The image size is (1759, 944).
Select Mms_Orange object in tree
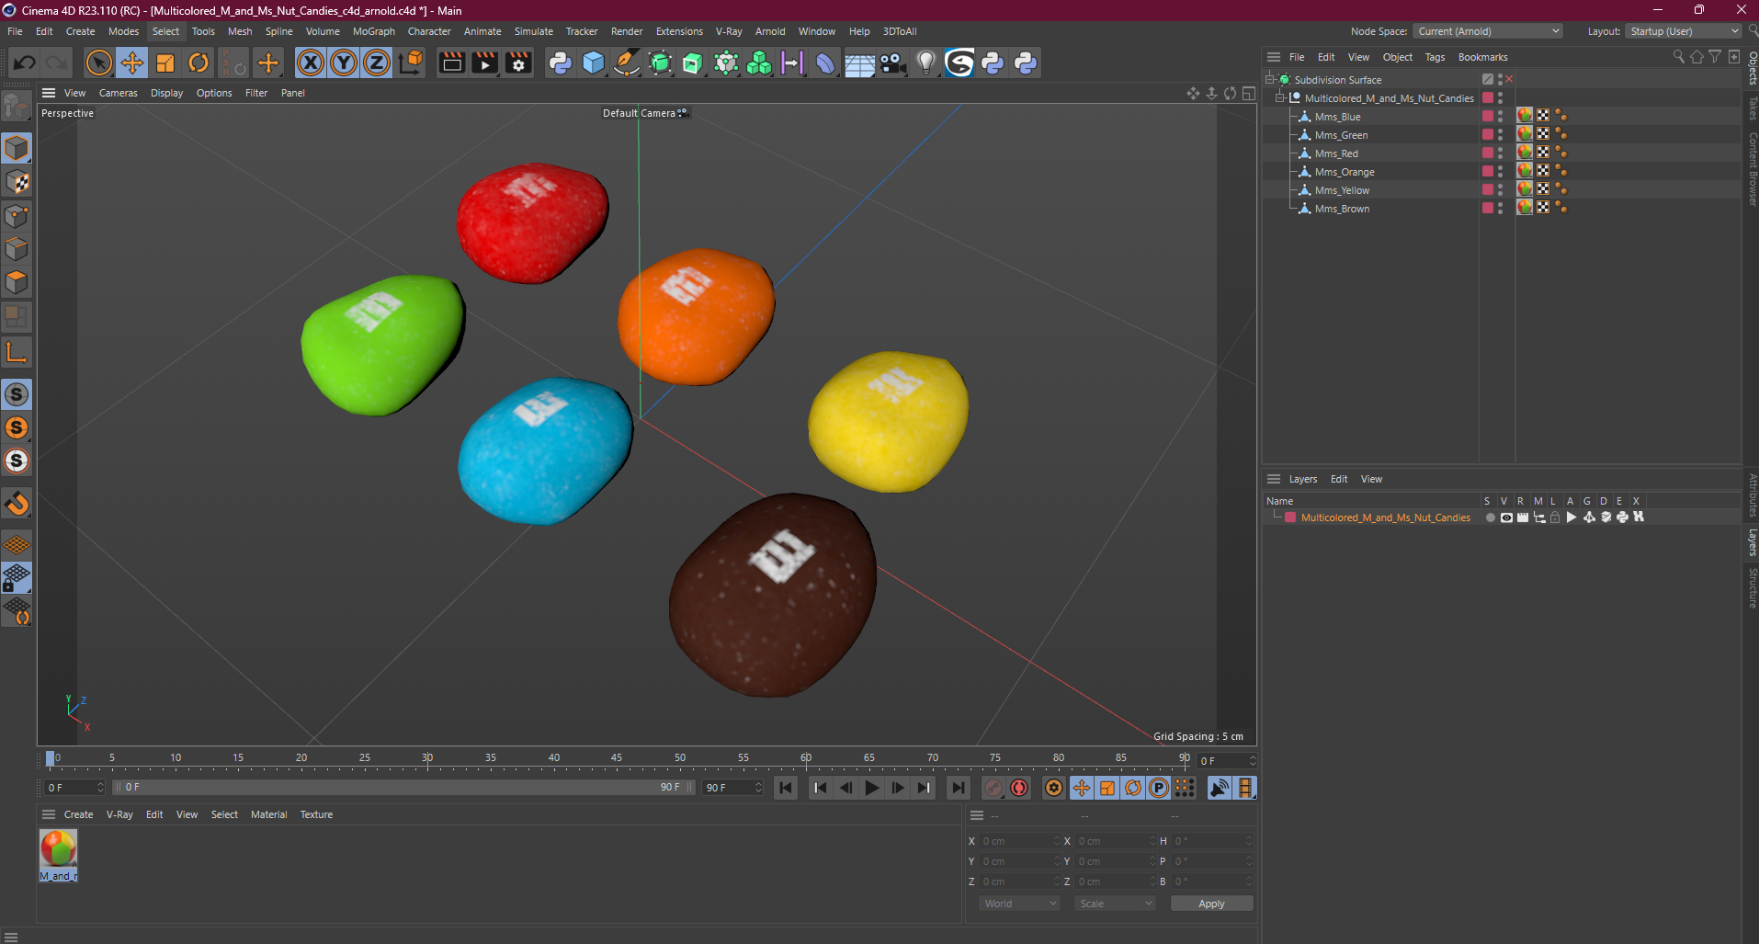(1345, 172)
